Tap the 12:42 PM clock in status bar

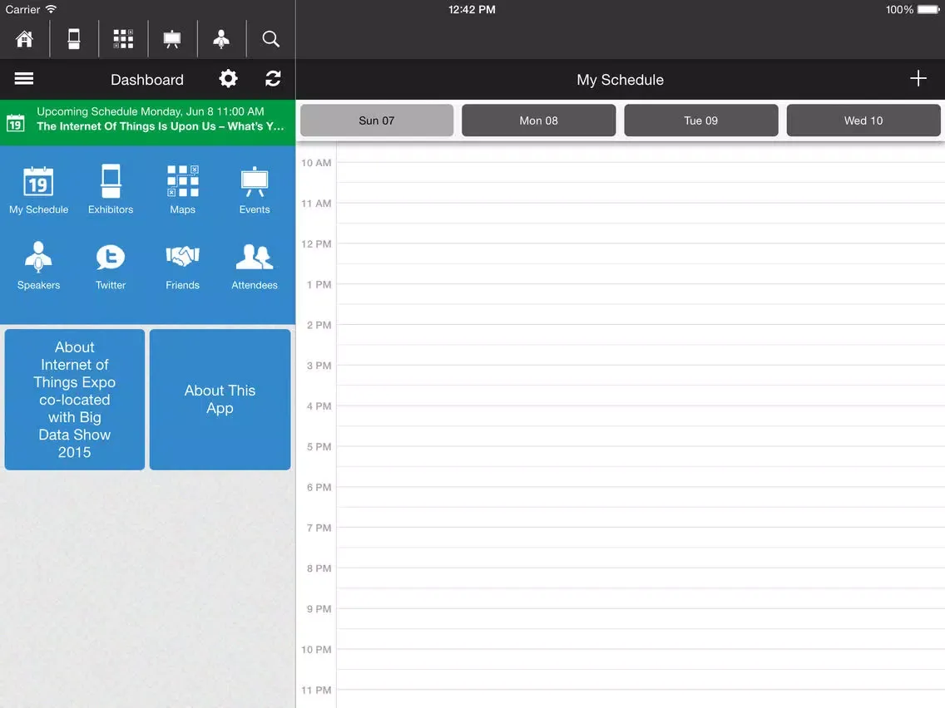(x=472, y=10)
